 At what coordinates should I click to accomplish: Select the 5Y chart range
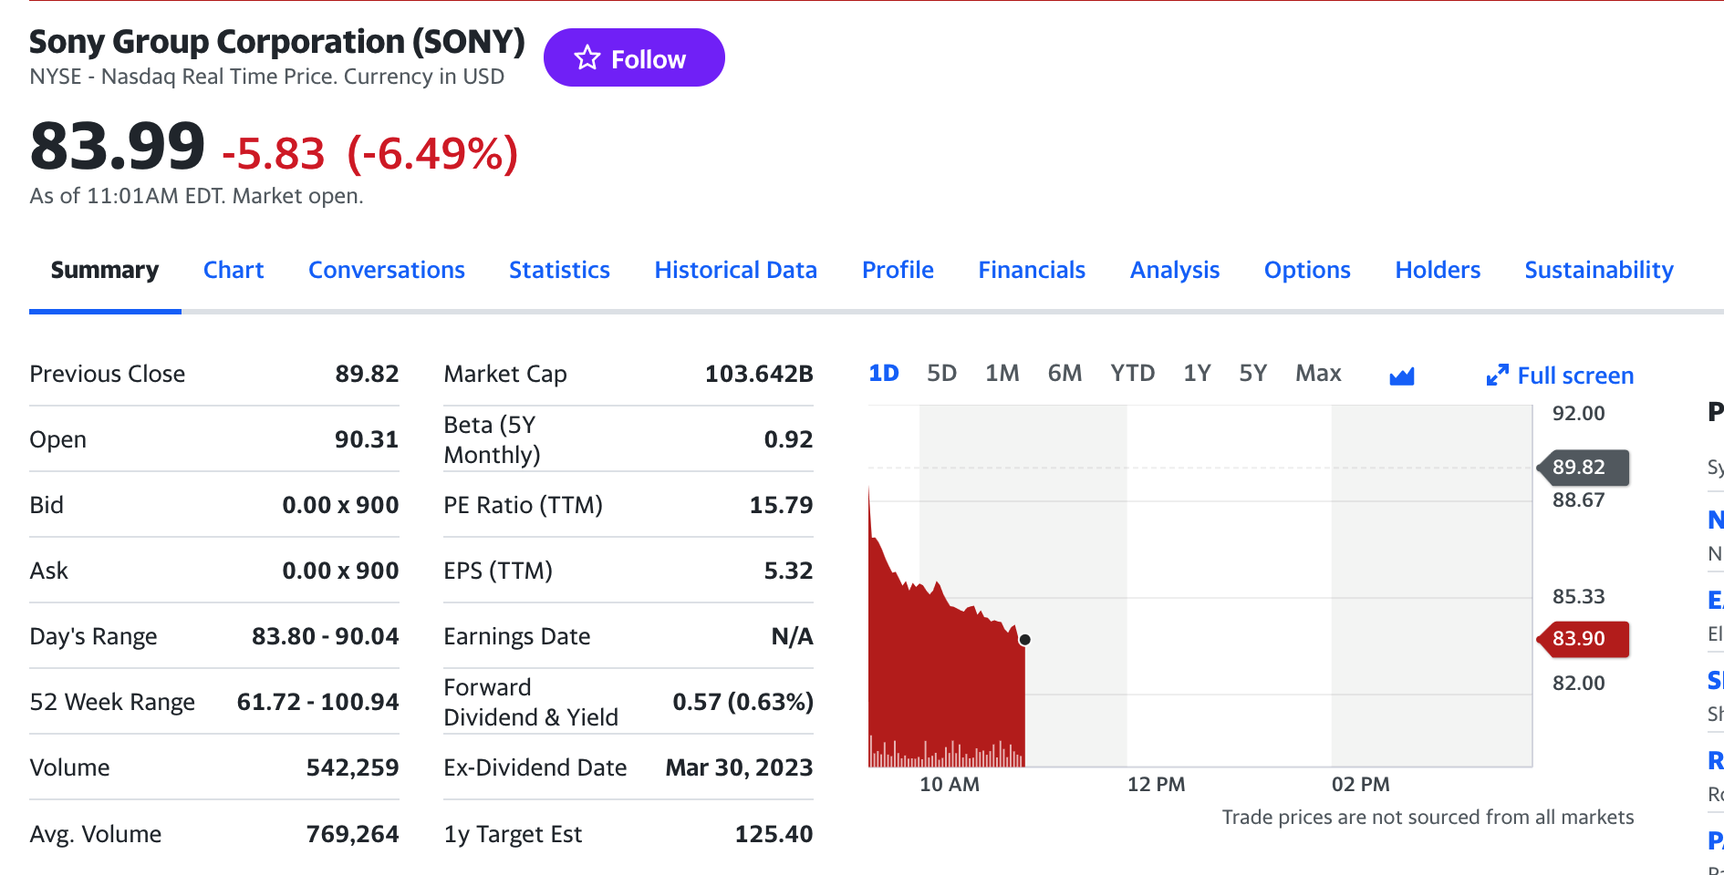click(x=1253, y=373)
